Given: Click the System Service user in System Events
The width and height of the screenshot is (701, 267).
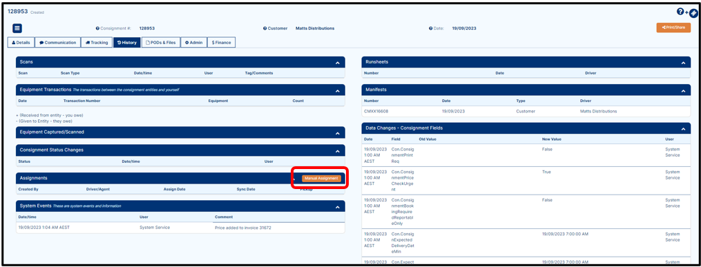Looking at the screenshot, I should tap(155, 227).
